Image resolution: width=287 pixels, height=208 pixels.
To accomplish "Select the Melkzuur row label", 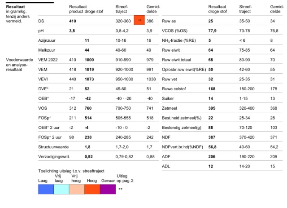I will tap(47, 50).
